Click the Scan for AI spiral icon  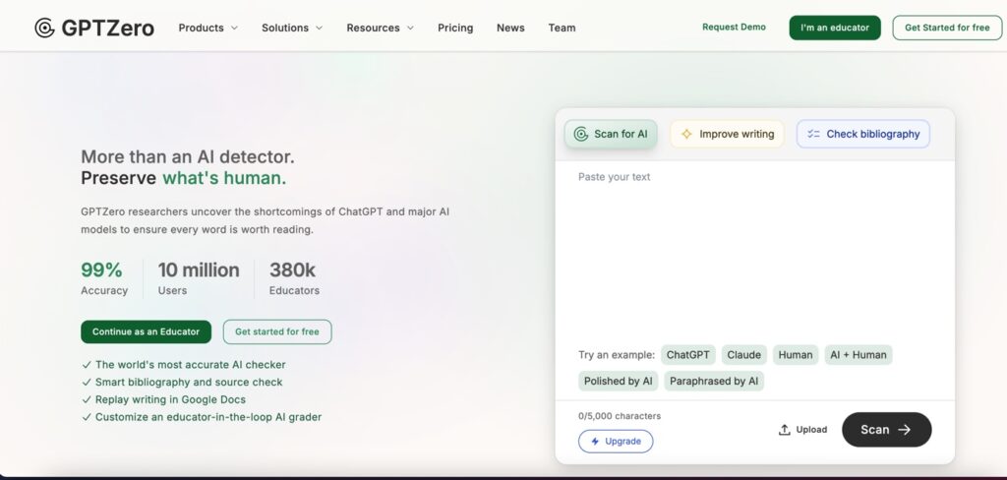[581, 134]
